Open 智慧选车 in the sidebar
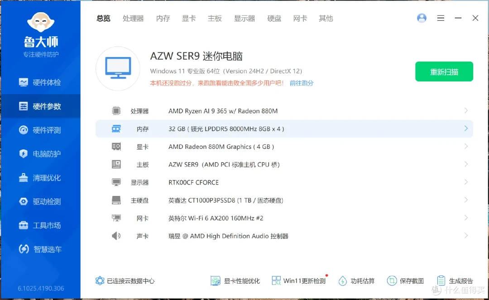 tap(40, 249)
